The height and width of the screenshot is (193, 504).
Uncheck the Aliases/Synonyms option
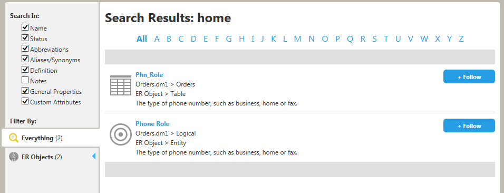25,59
